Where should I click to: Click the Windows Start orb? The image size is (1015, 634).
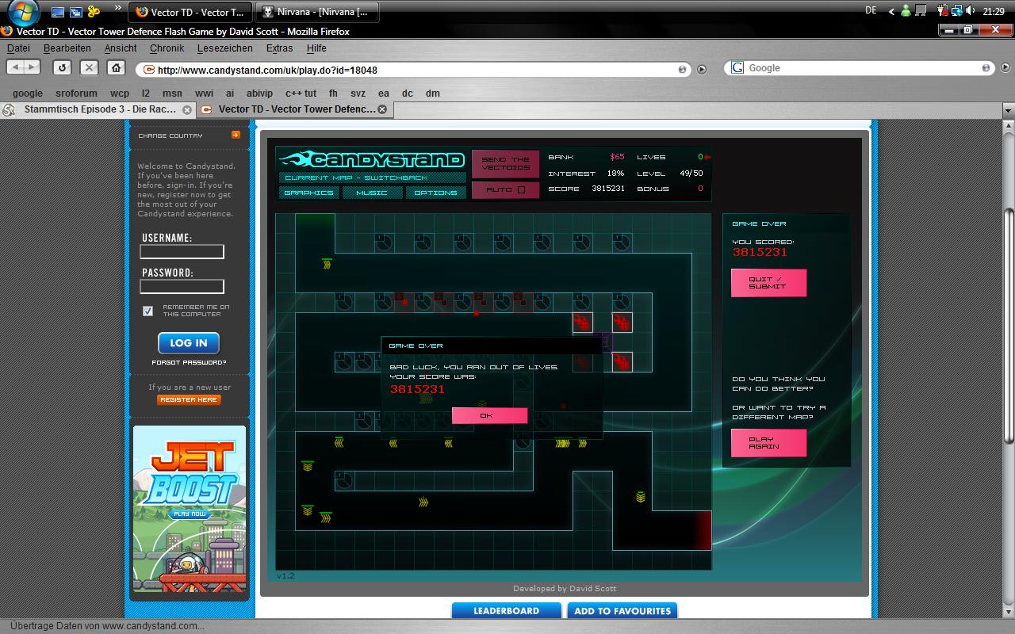pyautogui.click(x=24, y=12)
